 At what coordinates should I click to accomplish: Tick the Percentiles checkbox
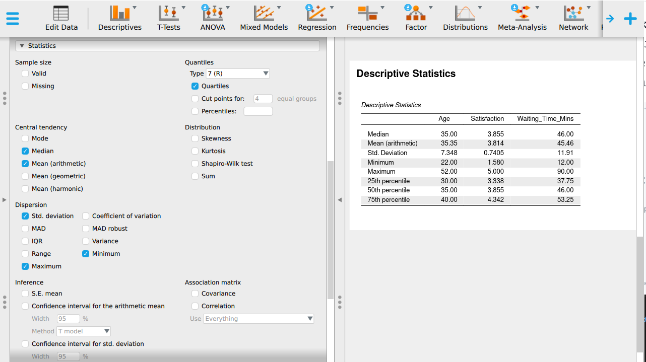coord(195,111)
